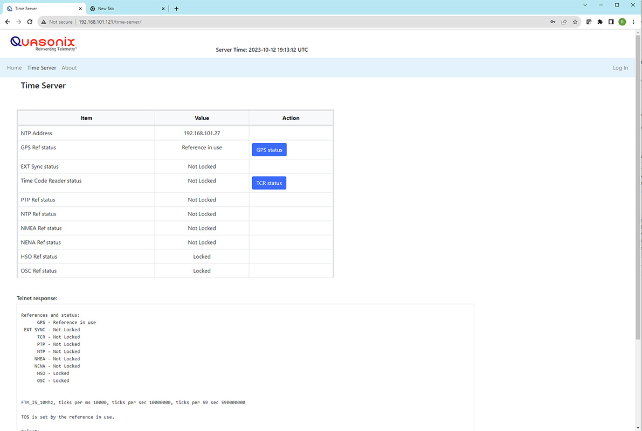Click the Not secure site info warning
This screenshot has width=642, height=431.
click(x=57, y=22)
